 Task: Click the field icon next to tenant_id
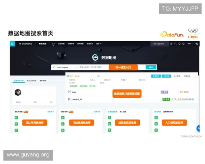(70, 99)
